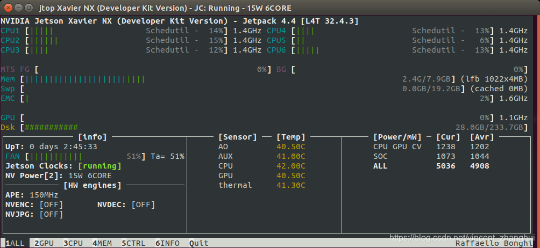Click the [Power/mW] column header
540x248 pixels.
[397, 137]
